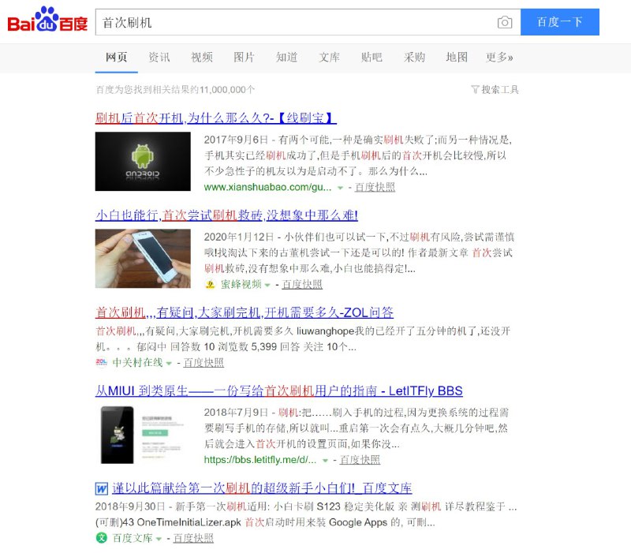Open result 刷机后首次开机,为什么那么久?-【线刷宝】
Screen dimensions: 631x553
(x=215, y=118)
